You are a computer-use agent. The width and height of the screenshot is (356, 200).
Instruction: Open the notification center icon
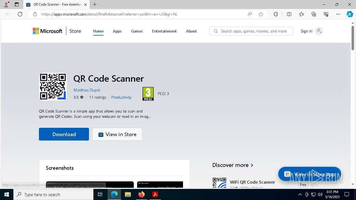[347, 194]
